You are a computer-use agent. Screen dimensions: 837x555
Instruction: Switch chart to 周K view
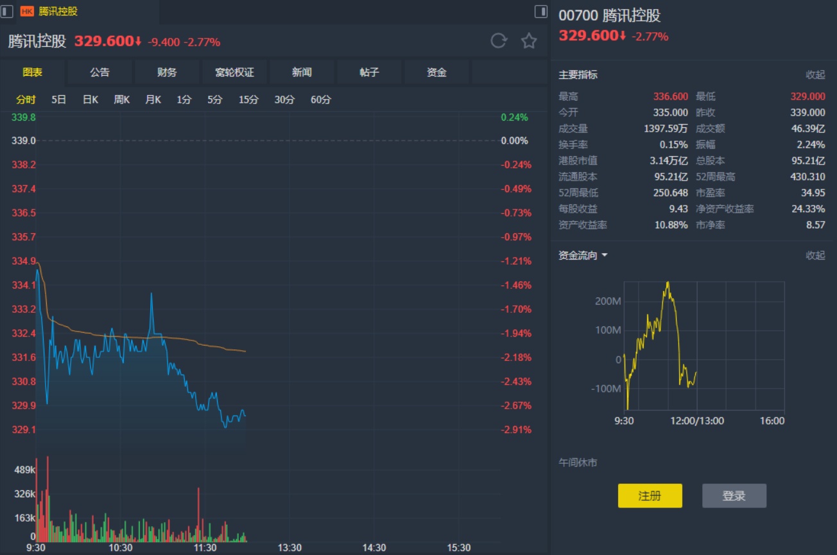point(122,100)
